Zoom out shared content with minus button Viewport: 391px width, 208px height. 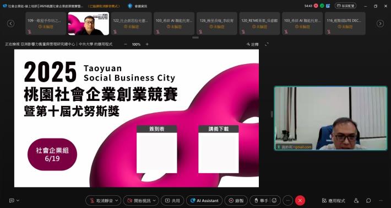pyautogui.click(x=126, y=44)
